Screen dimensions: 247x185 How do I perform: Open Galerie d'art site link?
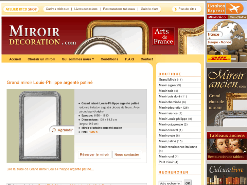149,9
